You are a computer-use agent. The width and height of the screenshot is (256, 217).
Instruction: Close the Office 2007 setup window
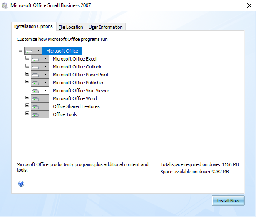[x=249, y=5]
